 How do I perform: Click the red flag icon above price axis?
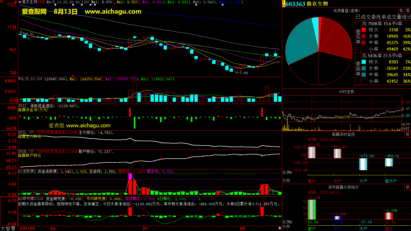(16, 2)
